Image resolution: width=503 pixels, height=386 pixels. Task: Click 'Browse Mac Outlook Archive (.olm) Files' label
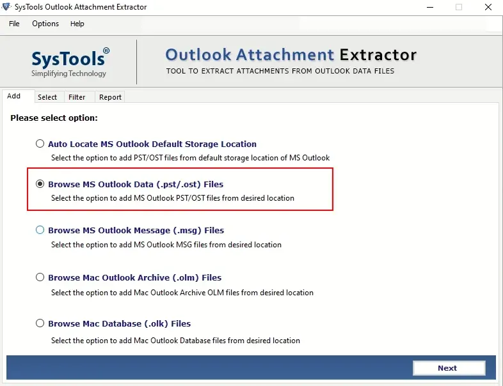click(x=135, y=277)
